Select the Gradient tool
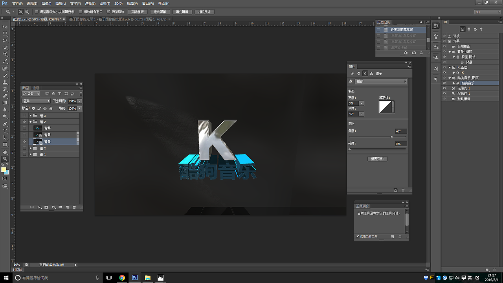The height and width of the screenshot is (283, 503). point(5,103)
